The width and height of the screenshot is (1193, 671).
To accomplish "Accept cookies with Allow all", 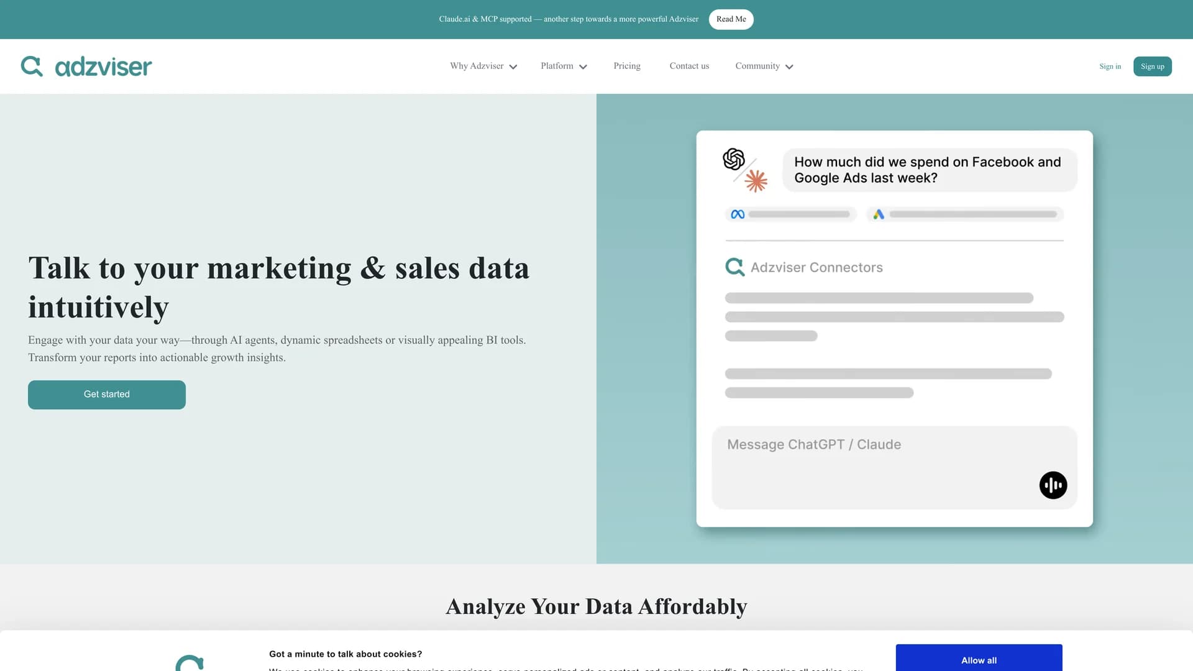I will pyautogui.click(x=979, y=659).
